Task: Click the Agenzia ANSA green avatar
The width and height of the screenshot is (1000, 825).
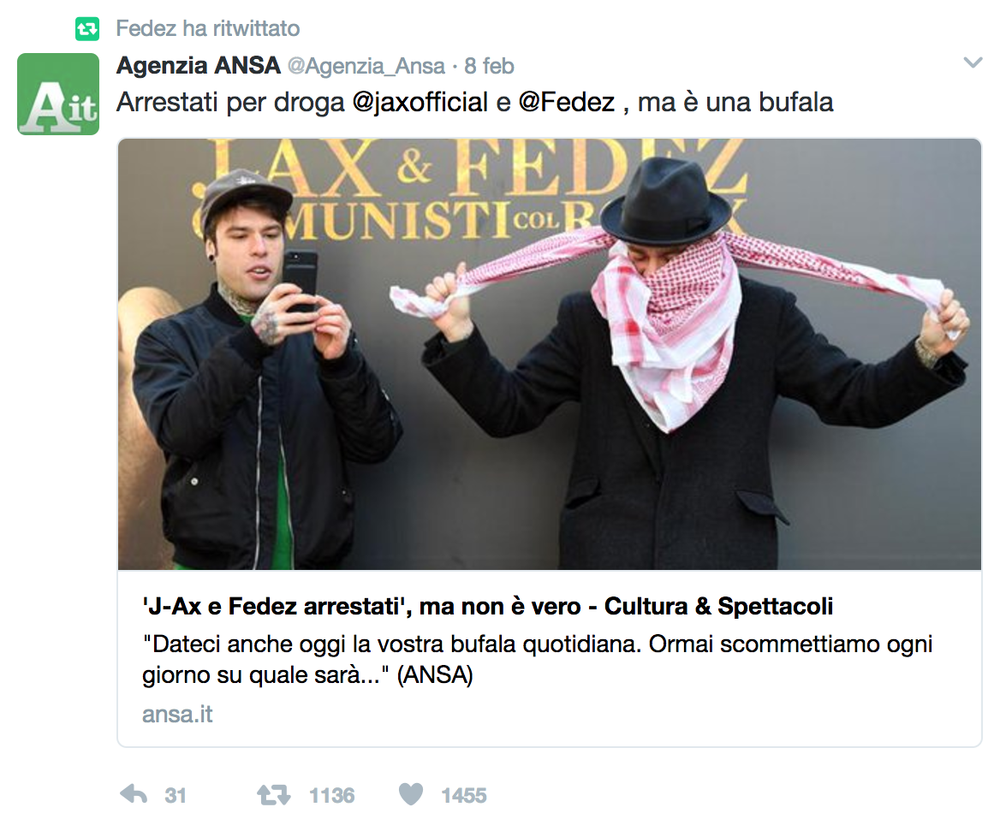Action: pos(58,94)
